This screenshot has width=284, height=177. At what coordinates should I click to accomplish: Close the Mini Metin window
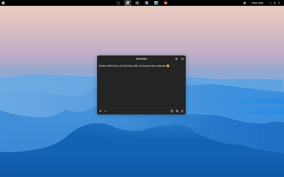pyautogui.click(x=182, y=59)
